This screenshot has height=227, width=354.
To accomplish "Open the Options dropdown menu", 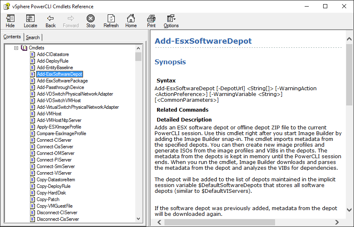I will coord(171,21).
